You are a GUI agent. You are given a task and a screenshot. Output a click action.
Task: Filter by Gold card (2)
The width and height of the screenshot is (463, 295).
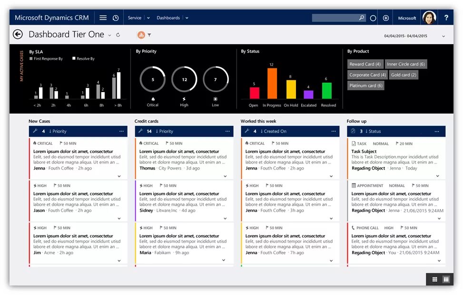(404, 75)
